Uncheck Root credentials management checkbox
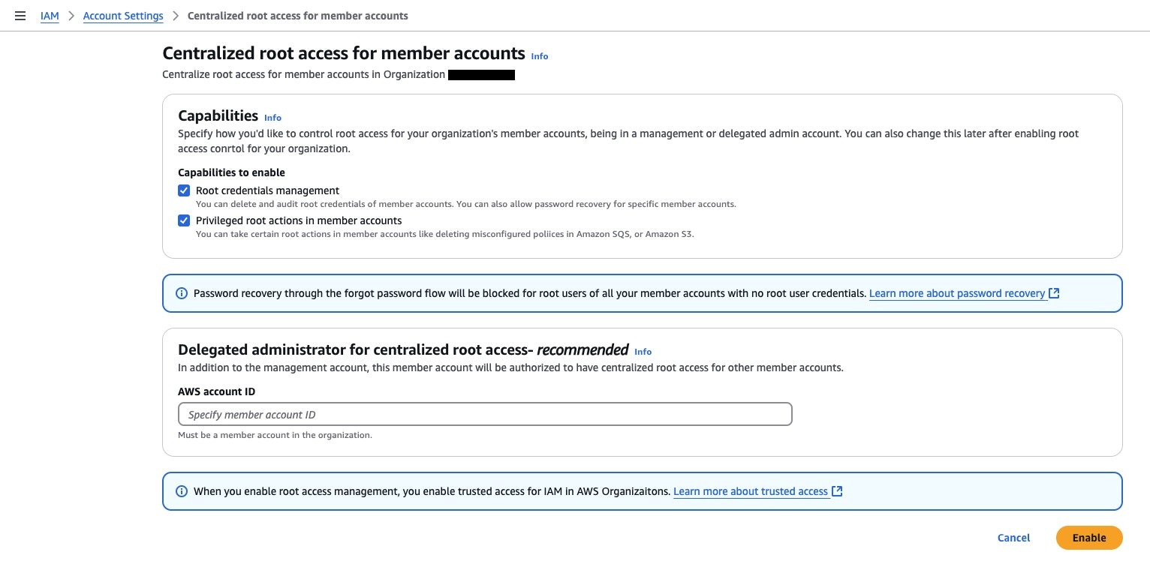This screenshot has width=1150, height=576. 184,190
